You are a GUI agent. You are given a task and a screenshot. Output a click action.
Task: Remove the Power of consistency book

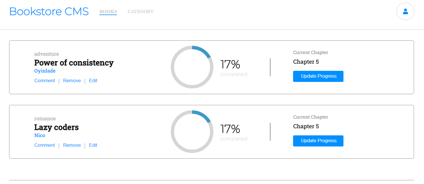coord(72,81)
